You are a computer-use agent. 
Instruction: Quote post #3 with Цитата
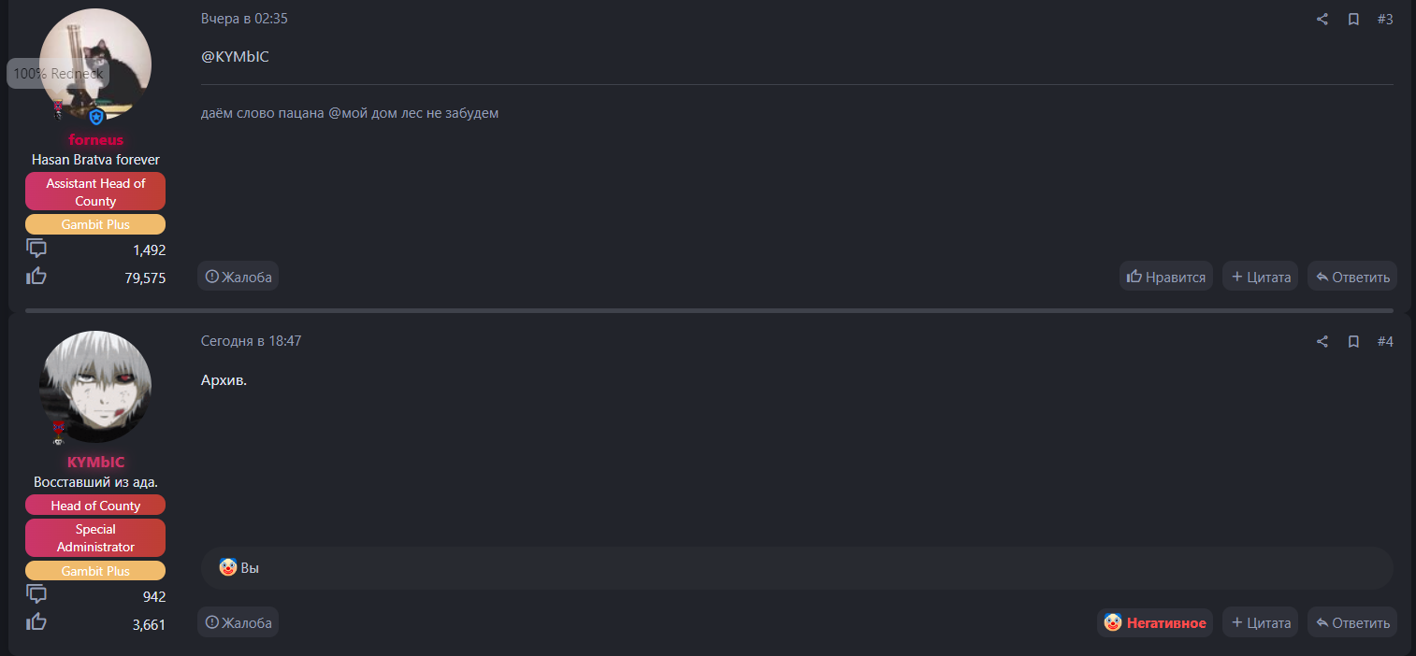[1261, 277]
